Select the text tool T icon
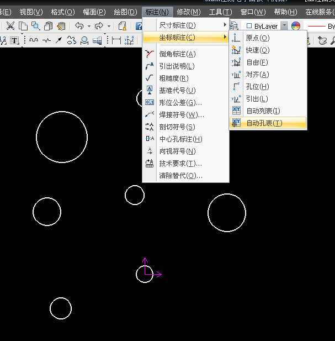 click(x=14, y=40)
